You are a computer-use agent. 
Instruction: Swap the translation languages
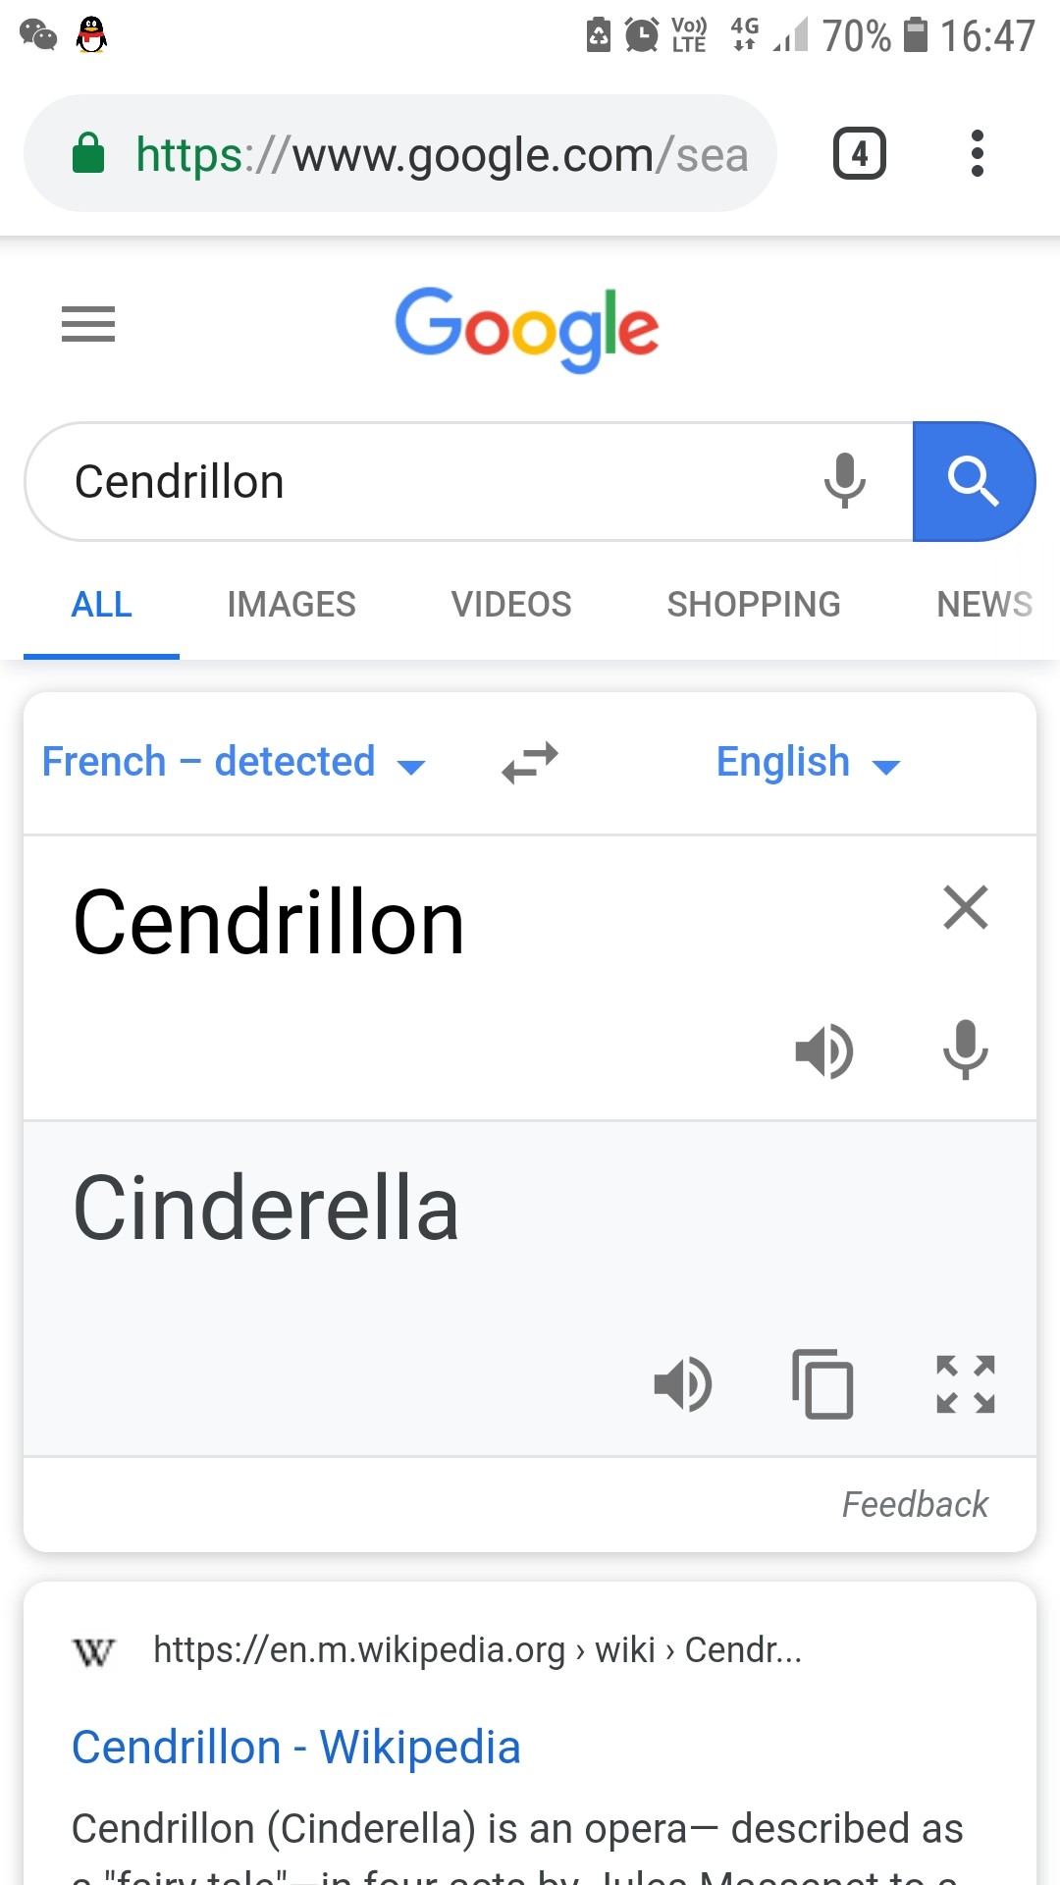[530, 762]
